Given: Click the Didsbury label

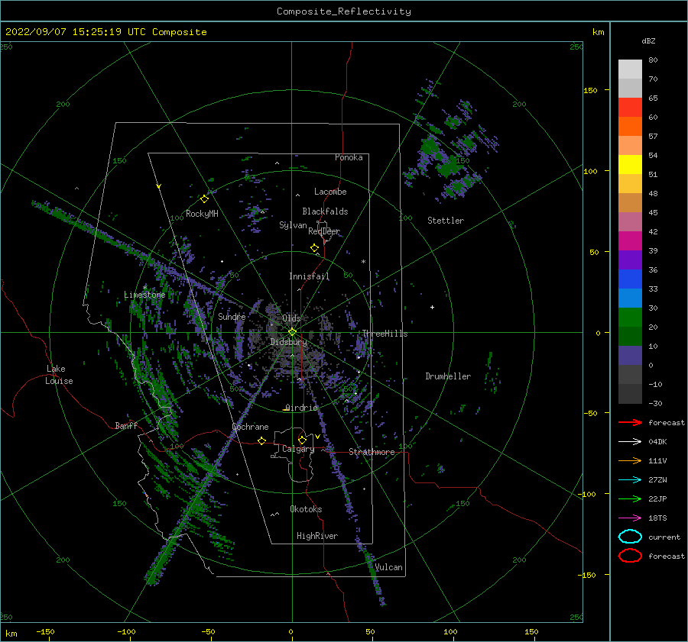Looking at the screenshot, I should pos(288,342).
